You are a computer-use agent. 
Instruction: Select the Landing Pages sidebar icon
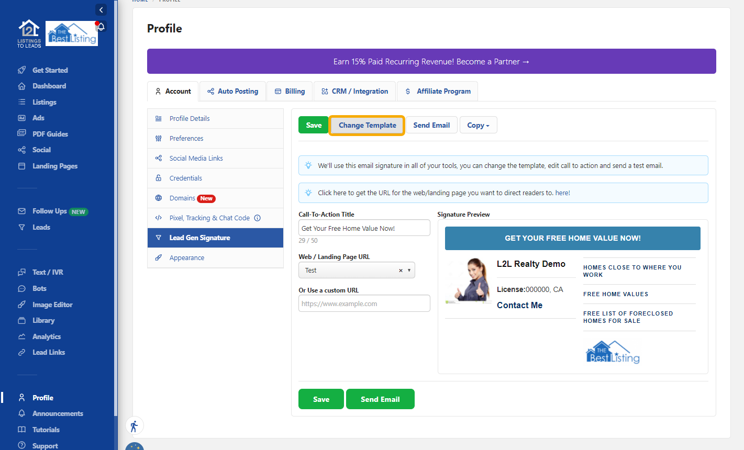[21, 166]
